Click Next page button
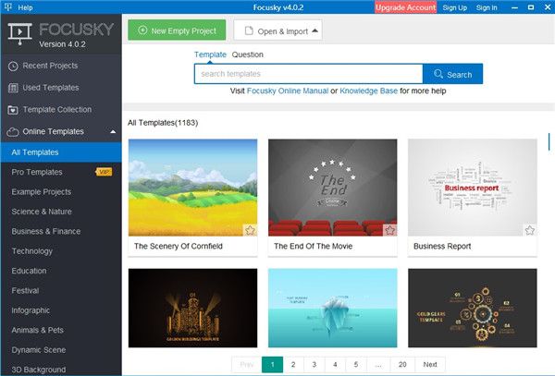This screenshot has width=555, height=376. click(x=430, y=365)
